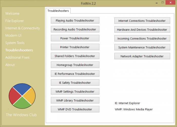This screenshot has width=177, height=127.
Task: Maximize the FixWin window
Action: pos(163,3)
